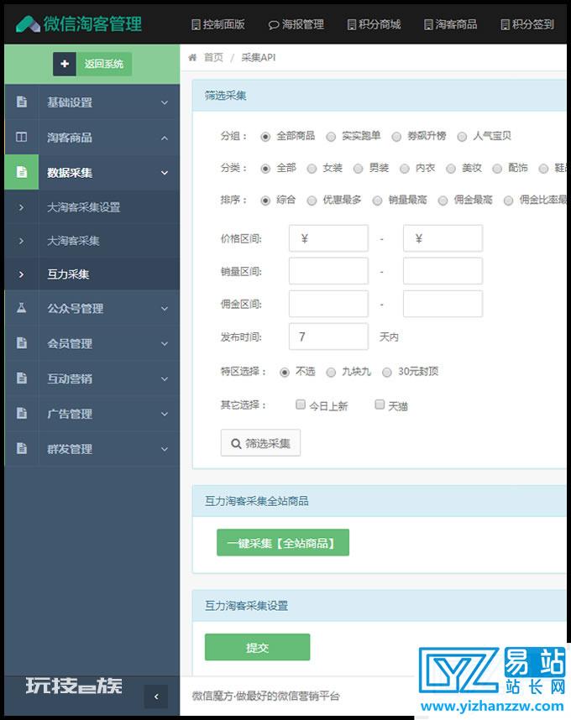This screenshot has width=571, height=720.
Task: Select 佣金最高 sort radio button
Action: pyautogui.click(x=443, y=201)
